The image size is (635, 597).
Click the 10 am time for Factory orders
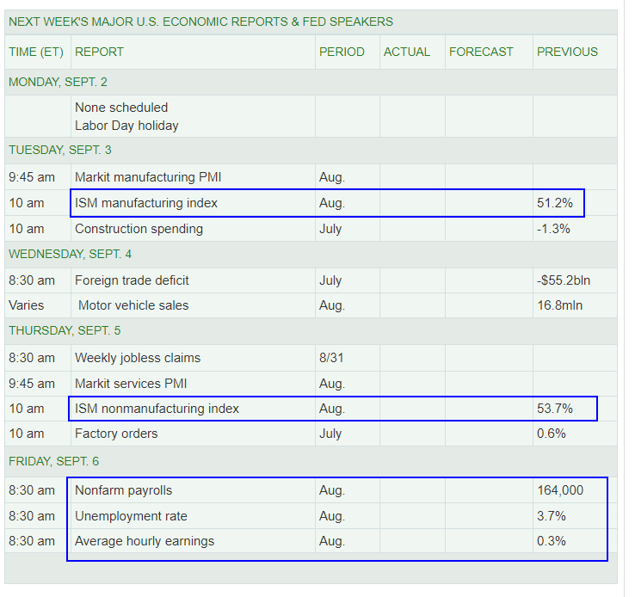tap(27, 434)
